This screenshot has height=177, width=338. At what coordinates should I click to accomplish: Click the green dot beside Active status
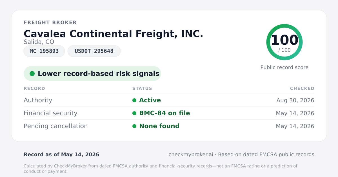point(134,100)
